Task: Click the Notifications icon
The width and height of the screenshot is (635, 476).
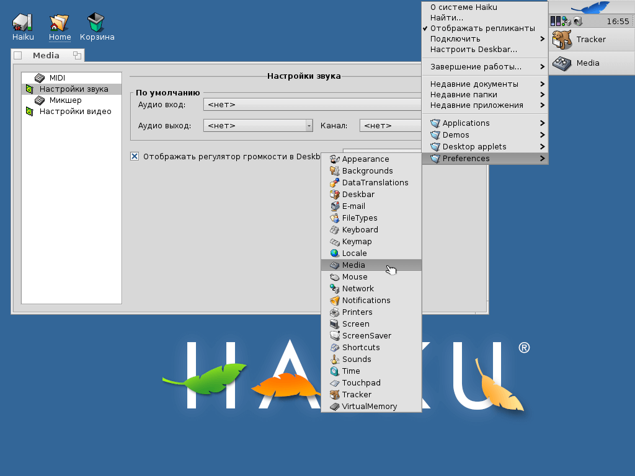Action: [x=334, y=301]
